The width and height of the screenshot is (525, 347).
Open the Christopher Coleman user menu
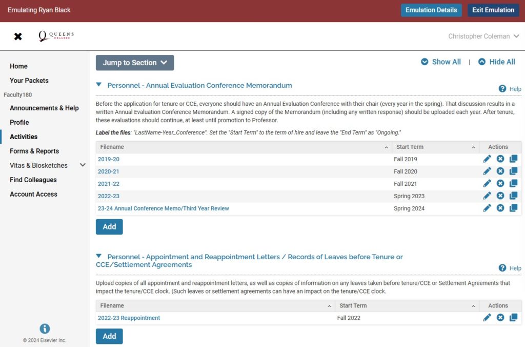483,36
